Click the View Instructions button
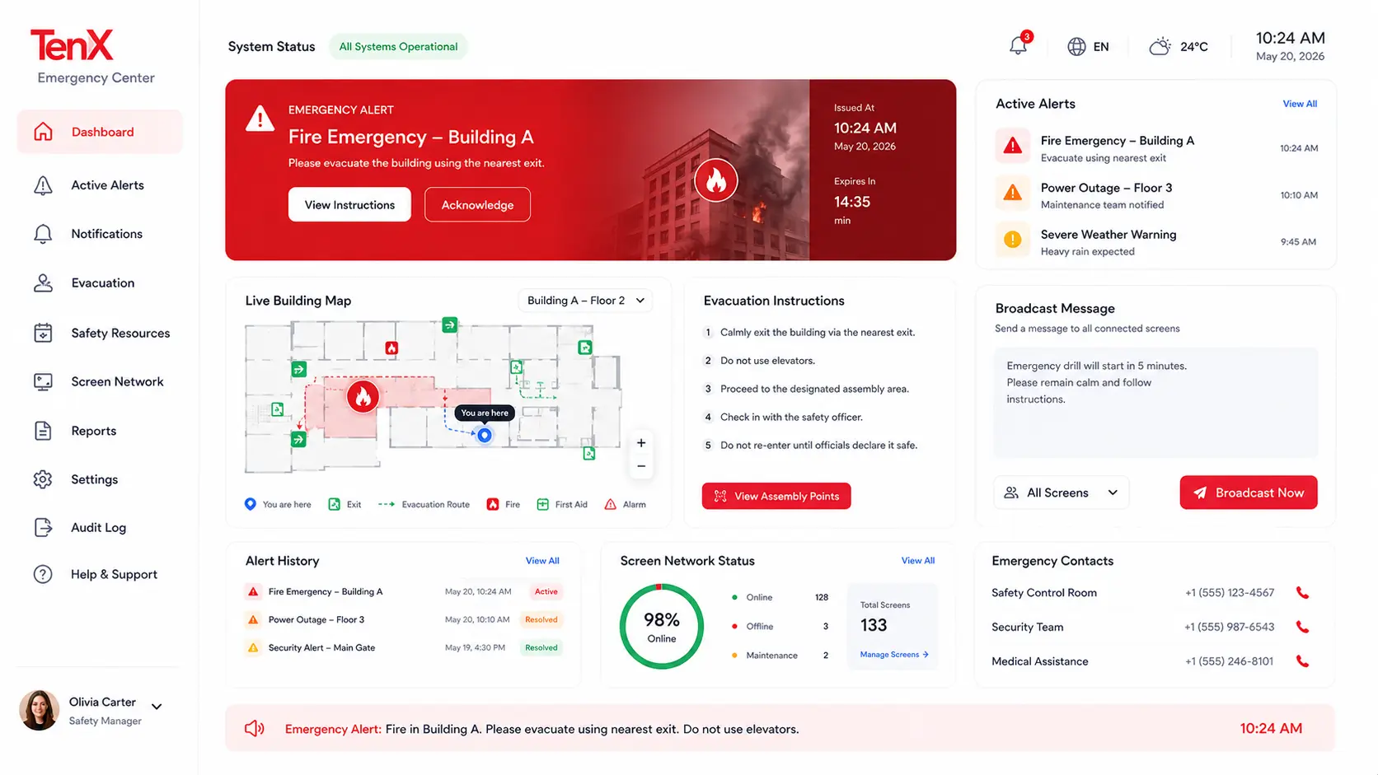The image size is (1378, 775). click(x=349, y=205)
